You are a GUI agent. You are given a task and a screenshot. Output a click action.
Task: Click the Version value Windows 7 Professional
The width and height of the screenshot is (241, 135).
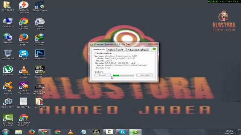(121, 56)
